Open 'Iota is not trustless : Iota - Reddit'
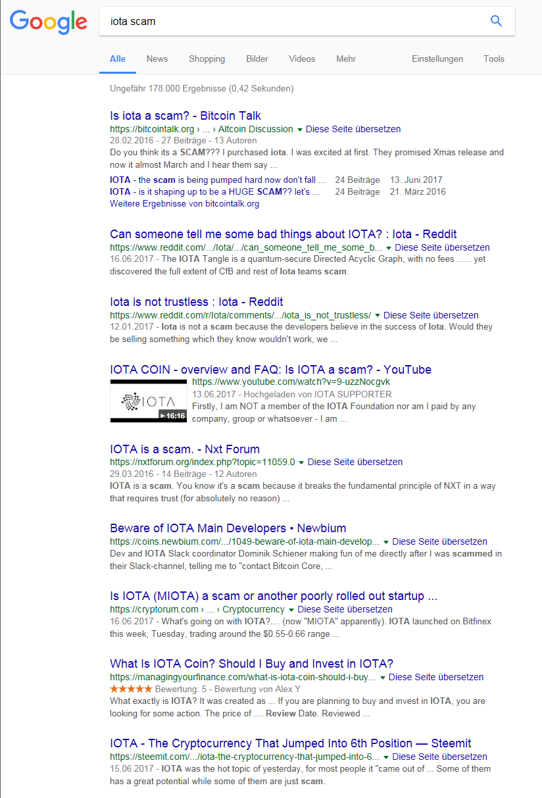 (x=197, y=302)
